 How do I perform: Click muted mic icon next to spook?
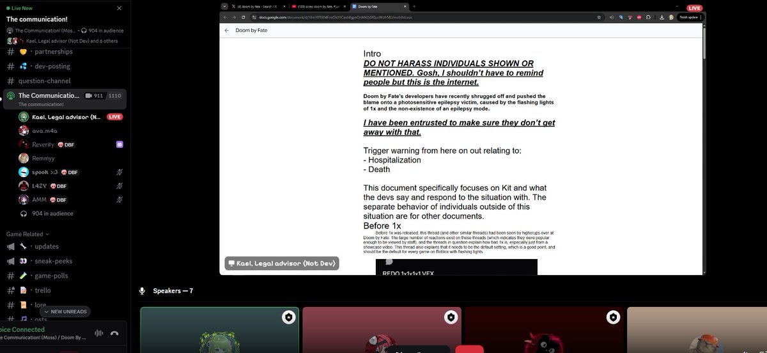pyautogui.click(x=120, y=172)
